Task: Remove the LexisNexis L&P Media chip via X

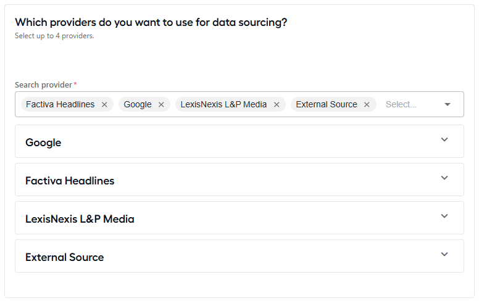Action: 277,105
